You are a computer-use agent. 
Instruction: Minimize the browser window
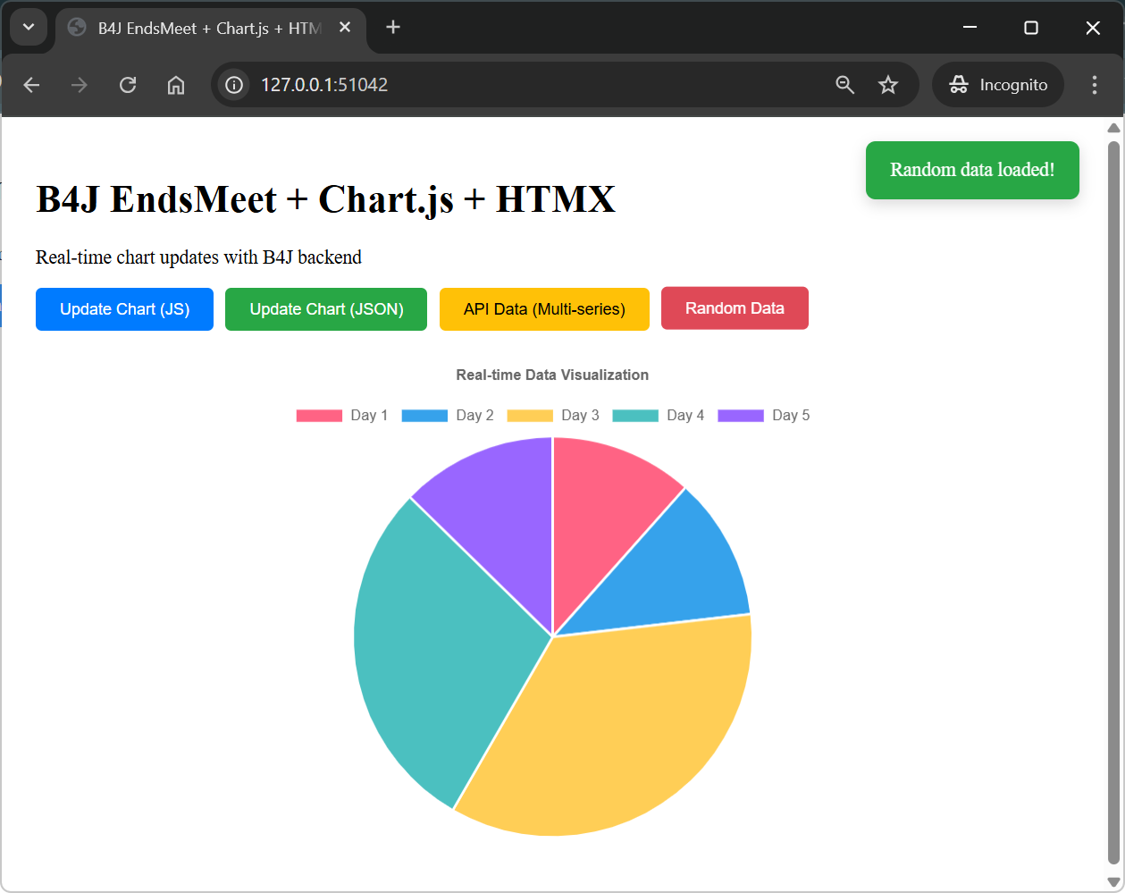[x=970, y=28]
